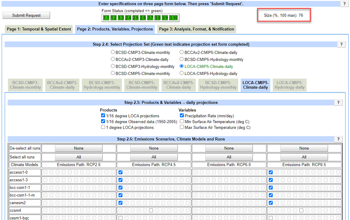350x220 pixels.
Task: Click the Step 2.6 help question mark
Action: 338,139
